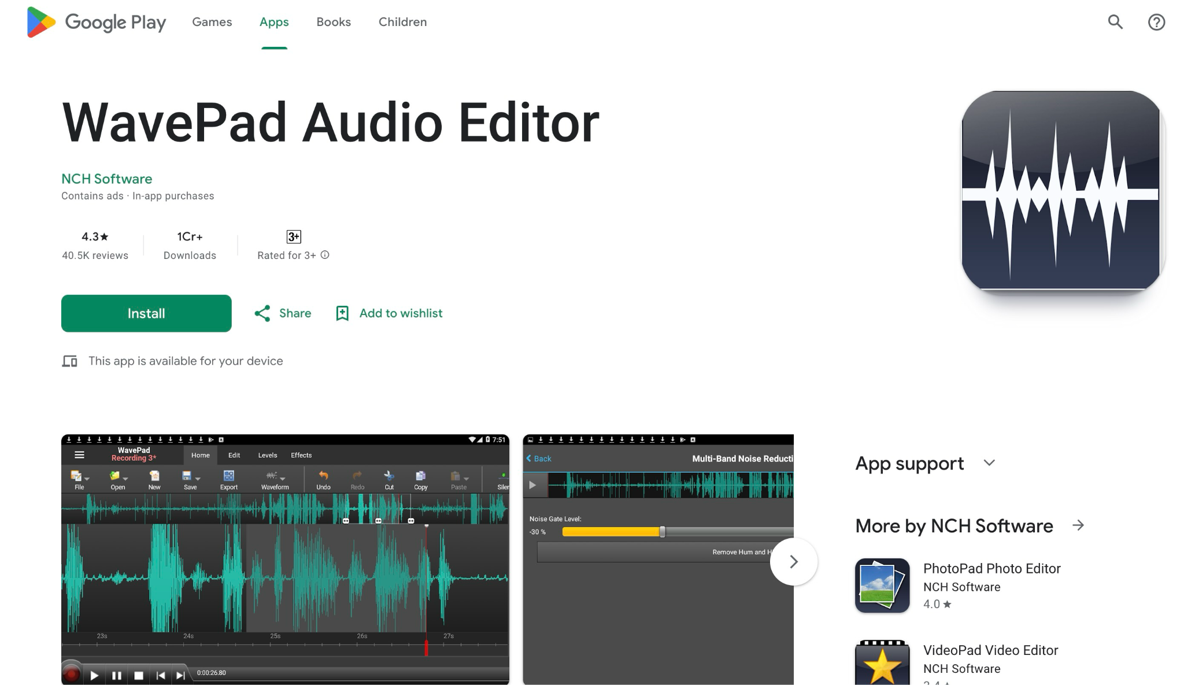Open the help center question-mark icon
The height and width of the screenshot is (685, 1184).
pos(1156,22)
